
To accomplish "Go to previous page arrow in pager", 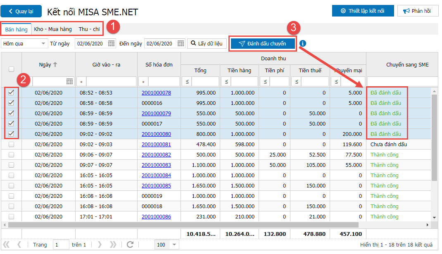I will pos(19,245).
